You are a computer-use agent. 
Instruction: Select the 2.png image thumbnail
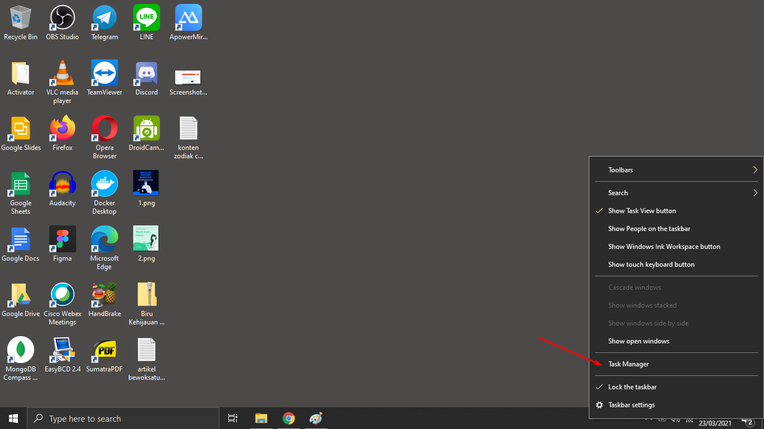point(147,244)
